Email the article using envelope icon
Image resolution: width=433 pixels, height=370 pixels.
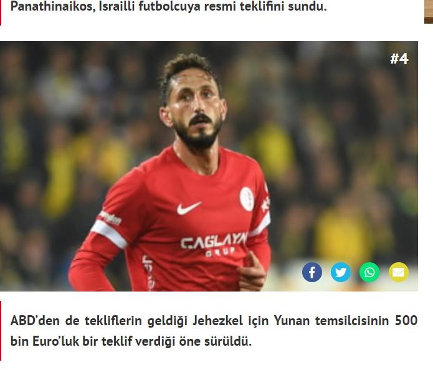(x=399, y=272)
